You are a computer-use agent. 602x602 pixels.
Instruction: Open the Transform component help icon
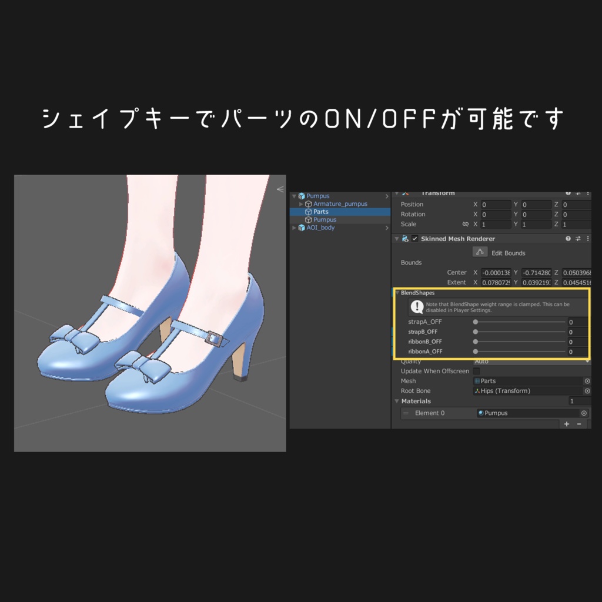pyautogui.click(x=568, y=193)
